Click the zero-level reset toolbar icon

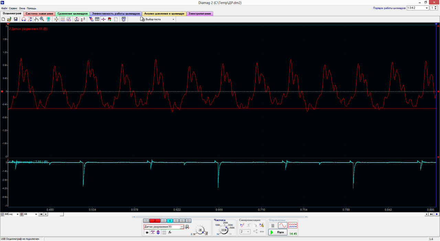tap(83, 19)
